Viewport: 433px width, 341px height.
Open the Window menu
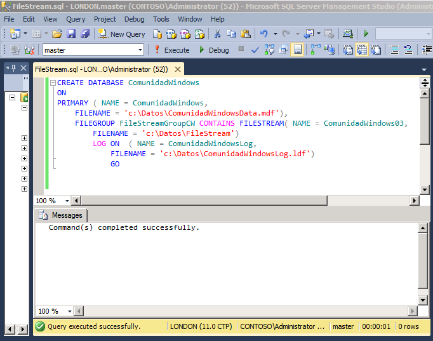[x=190, y=19]
